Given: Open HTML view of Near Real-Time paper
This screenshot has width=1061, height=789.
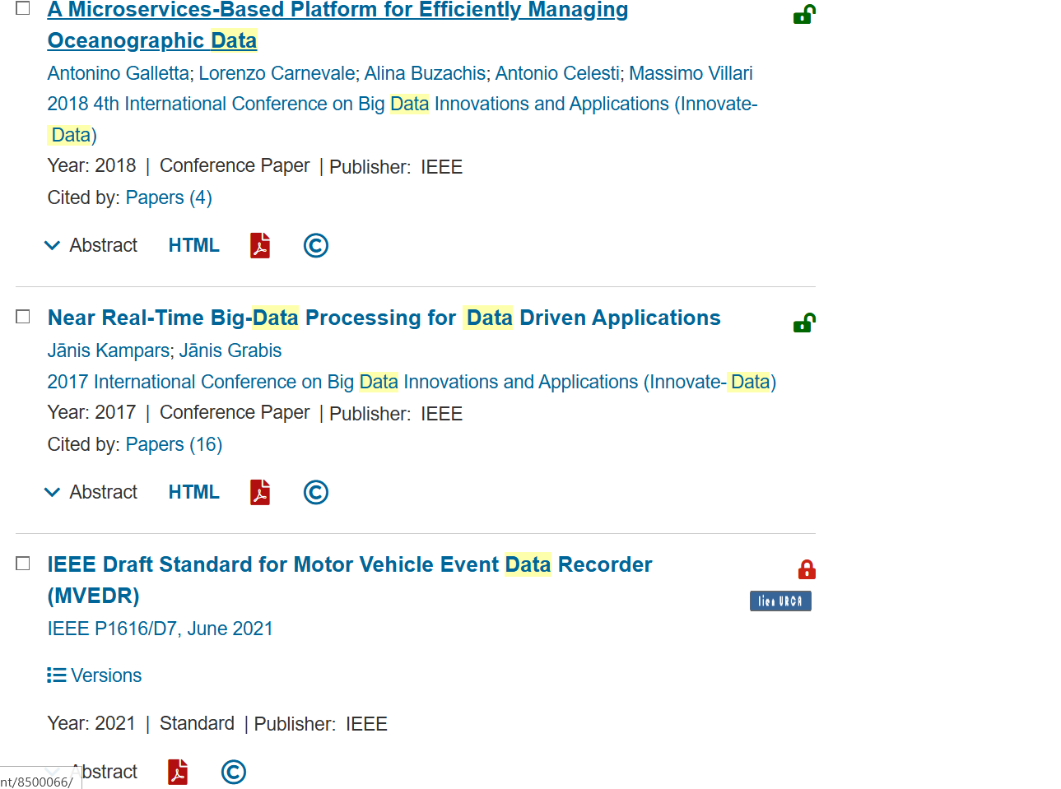Looking at the screenshot, I should (x=193, y=492).
